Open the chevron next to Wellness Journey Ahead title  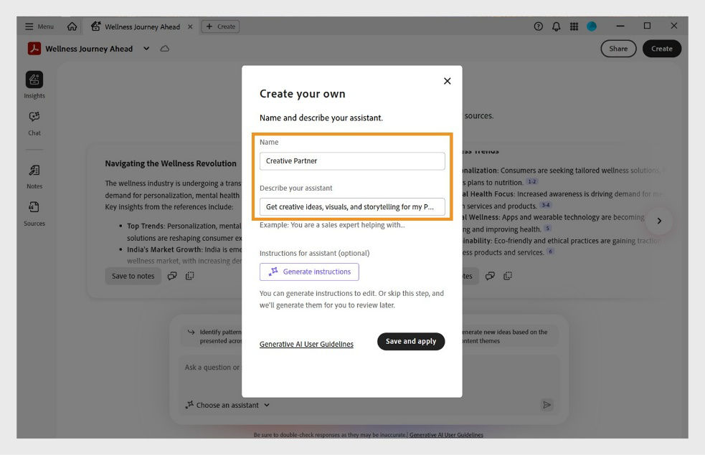pos(146,48)
